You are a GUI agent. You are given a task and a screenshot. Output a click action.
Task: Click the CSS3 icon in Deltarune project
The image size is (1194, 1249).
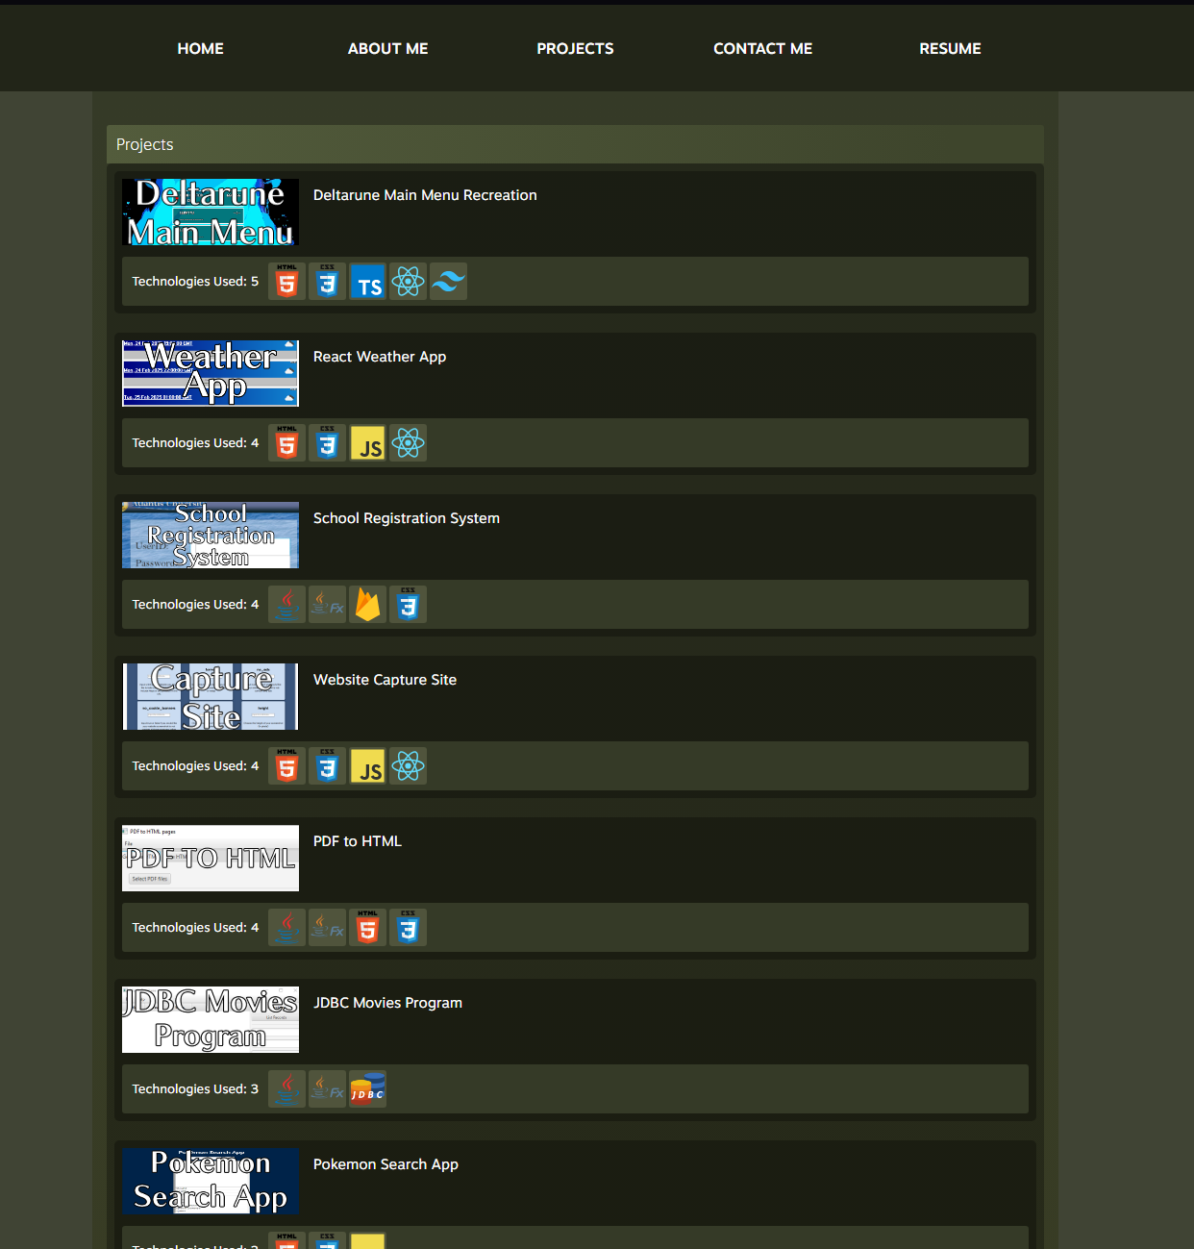[x=327, y=282]
